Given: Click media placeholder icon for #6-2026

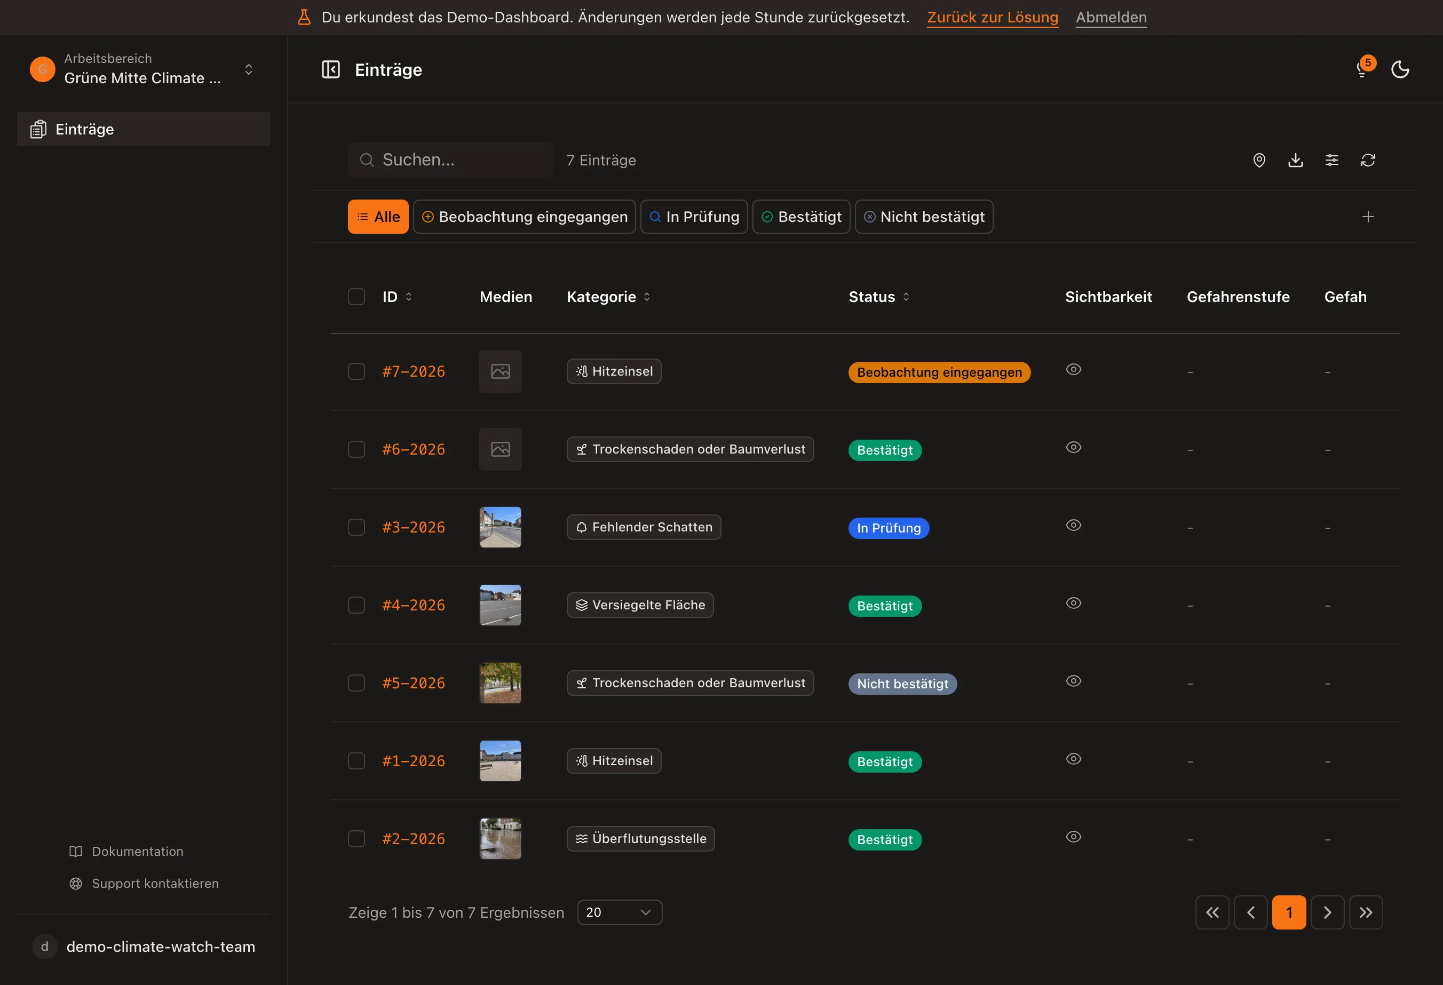Looking at the screenshot, I should (x=501, y=449).
